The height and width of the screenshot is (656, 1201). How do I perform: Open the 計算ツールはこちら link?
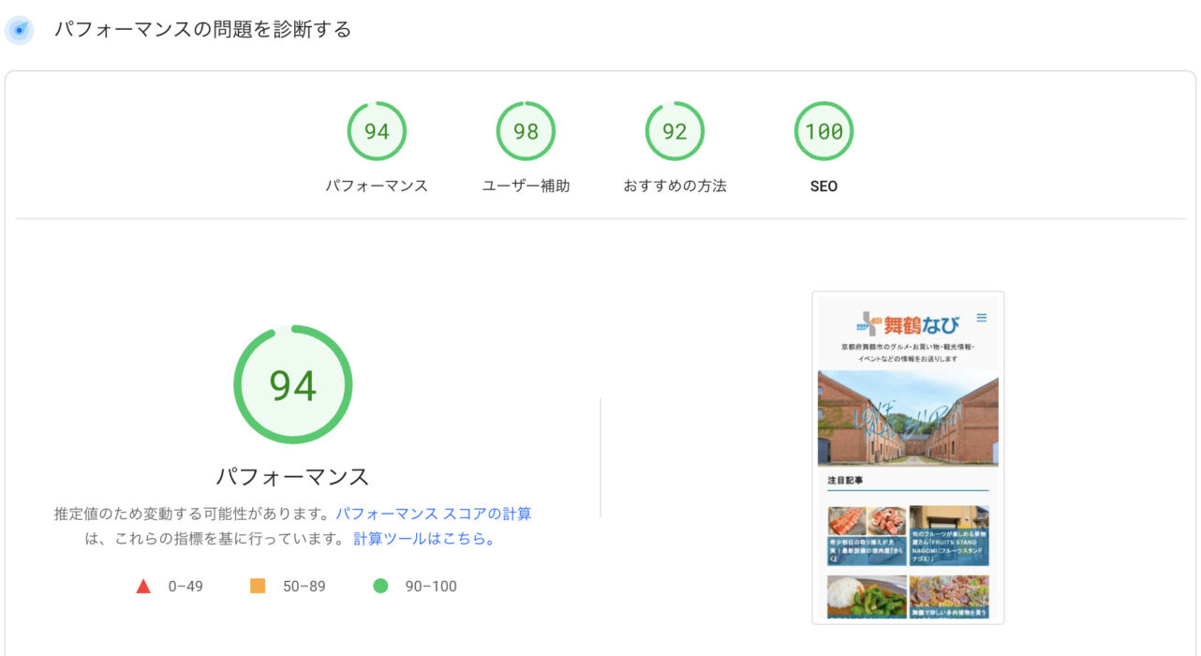[424, 539]
